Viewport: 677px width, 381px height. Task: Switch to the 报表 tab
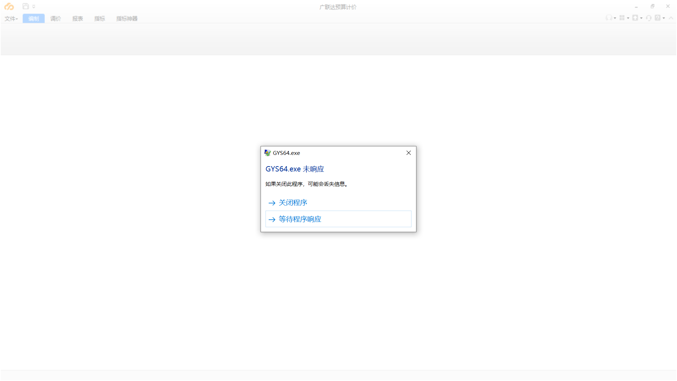[78, 18]
